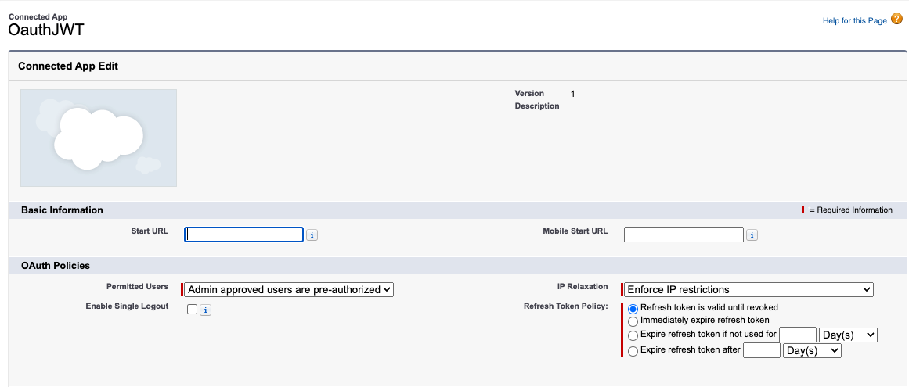The height and width of the screenshot is (387, 909).
Task: Click the number field after 'if not used for'
Action: click(x=797, y=335)
